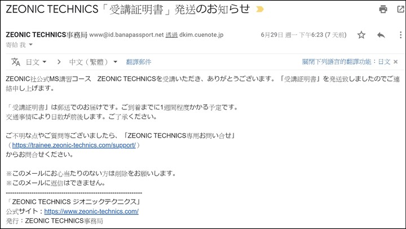
Task: Open the www.zeonic-technics.com official site link
Action: click(91, 212)
